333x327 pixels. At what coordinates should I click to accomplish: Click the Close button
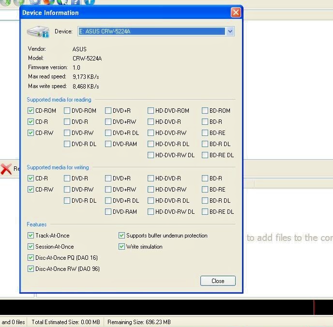pyautogui.click(x=218, y=281)
